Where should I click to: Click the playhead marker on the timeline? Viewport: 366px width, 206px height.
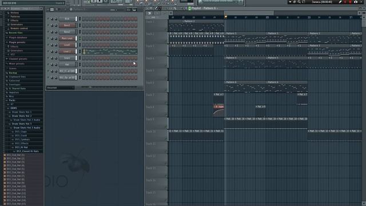(x=225, y=17)
